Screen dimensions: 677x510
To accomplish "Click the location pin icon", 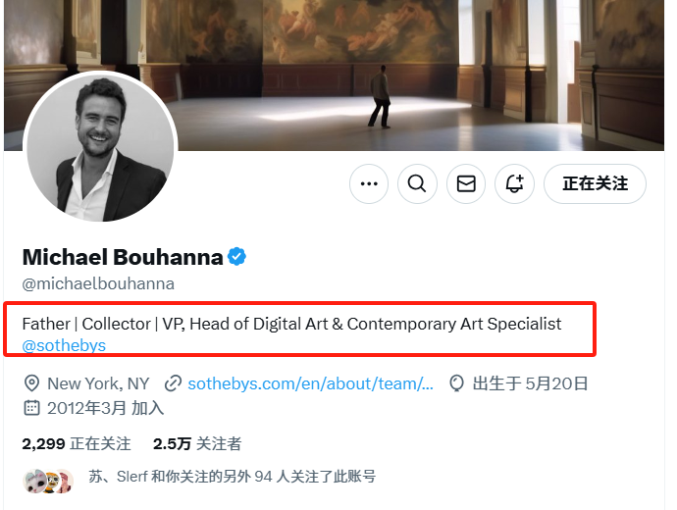I will 31,383.
